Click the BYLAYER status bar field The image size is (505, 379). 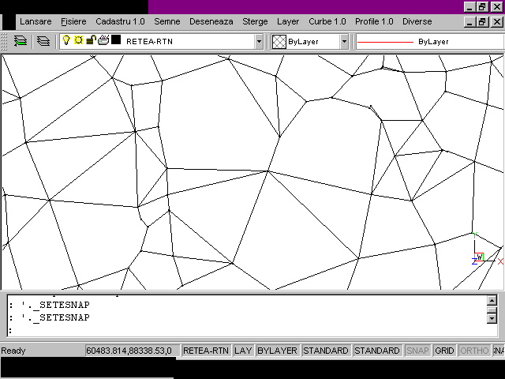(x=277, y=351)
